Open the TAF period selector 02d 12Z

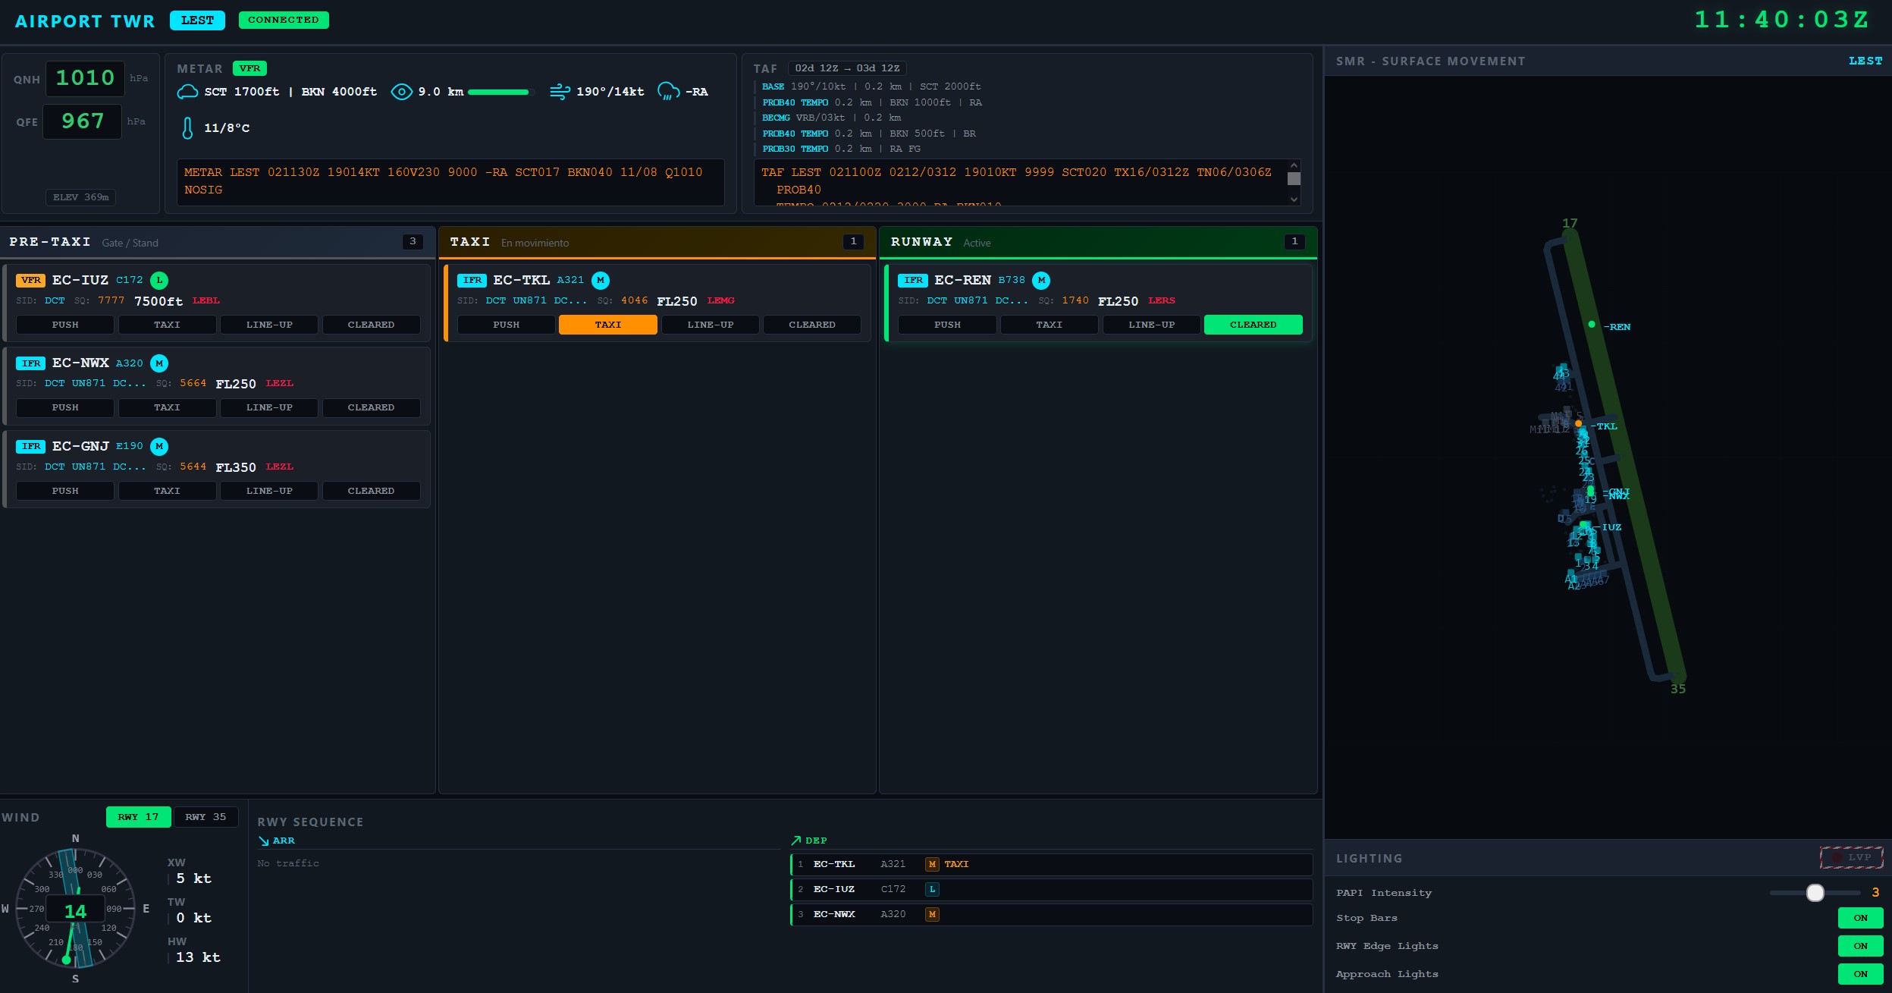click(847, 68)
